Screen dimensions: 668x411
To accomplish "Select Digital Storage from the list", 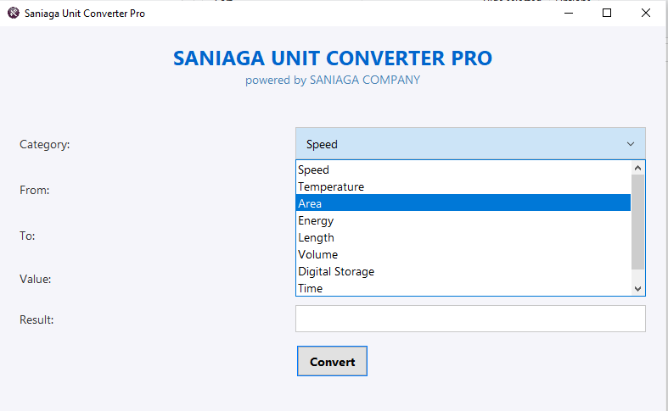I will click(x=463, y=271).
